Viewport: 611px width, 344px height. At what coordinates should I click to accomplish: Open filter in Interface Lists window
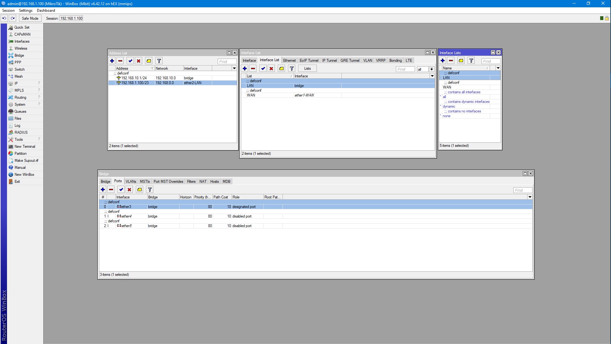[x=471, y=61]
